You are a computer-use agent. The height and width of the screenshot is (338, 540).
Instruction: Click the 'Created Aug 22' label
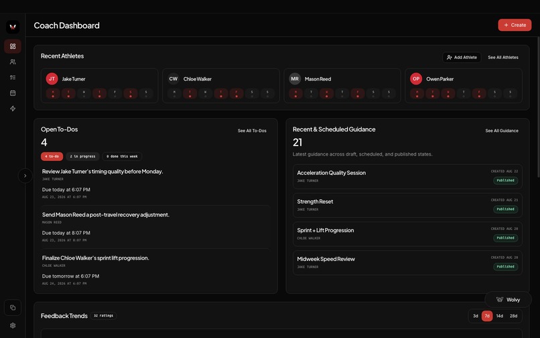504,171
